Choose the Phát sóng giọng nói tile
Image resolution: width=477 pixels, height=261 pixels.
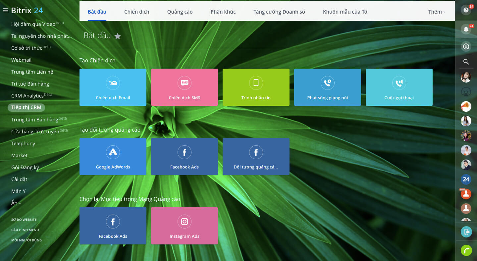click(327, 87)
